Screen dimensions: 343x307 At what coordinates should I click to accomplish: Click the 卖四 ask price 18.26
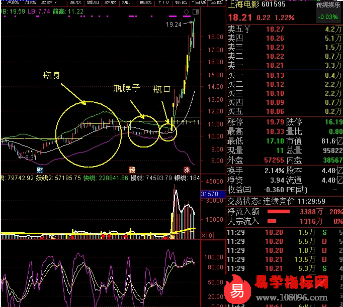275,39
